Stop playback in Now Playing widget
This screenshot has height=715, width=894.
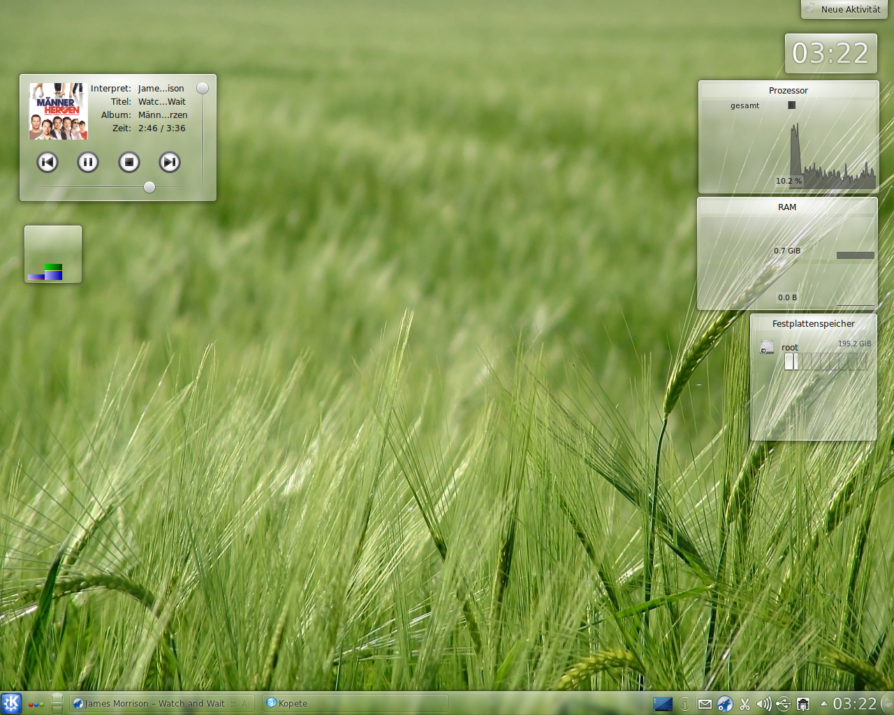(129, 162)
